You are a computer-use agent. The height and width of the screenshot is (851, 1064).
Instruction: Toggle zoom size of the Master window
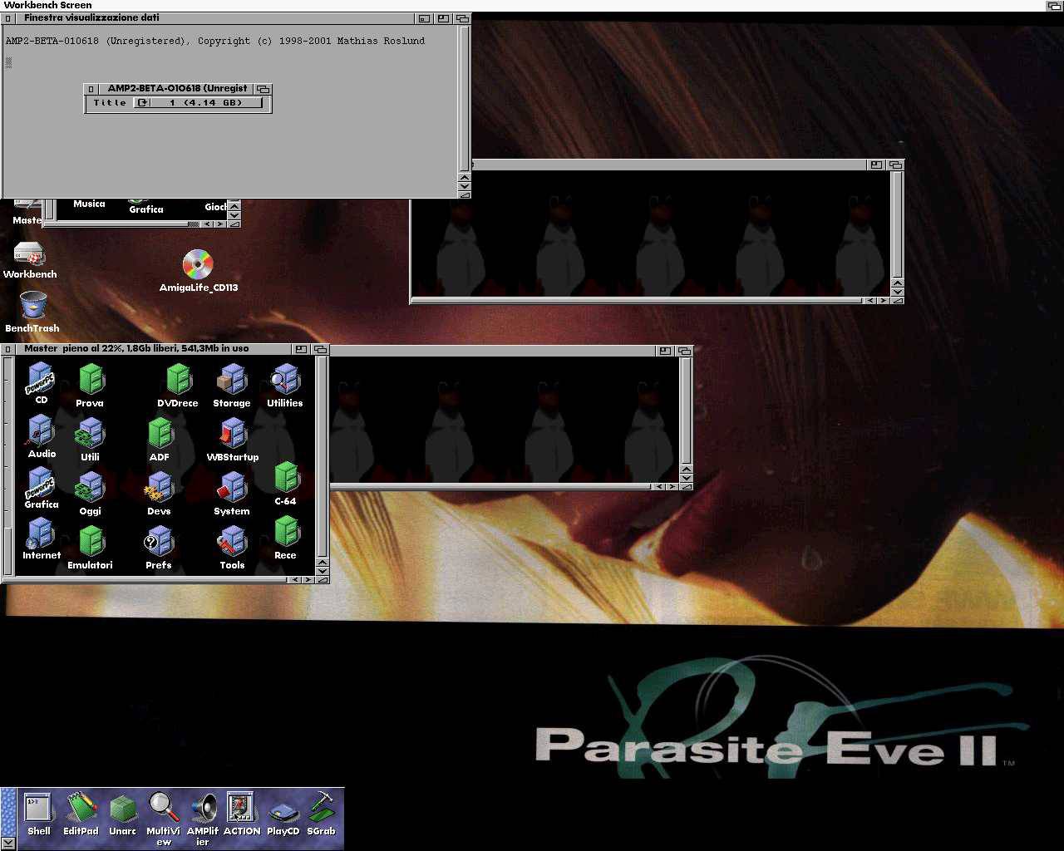(x=301, y=350)
